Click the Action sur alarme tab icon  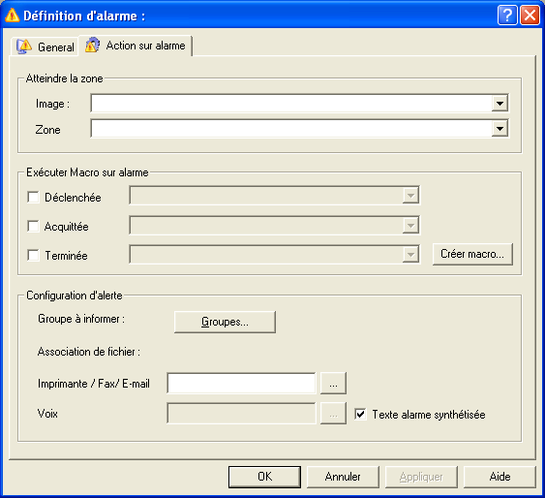click(93, 45)
